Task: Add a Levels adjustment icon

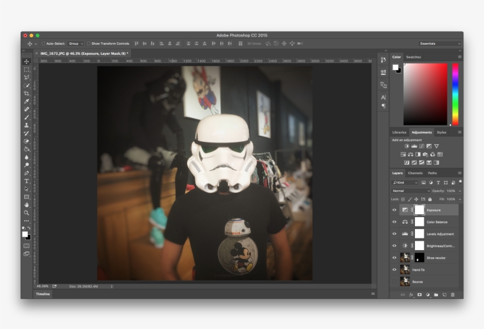Action: [x=414, y=146]
